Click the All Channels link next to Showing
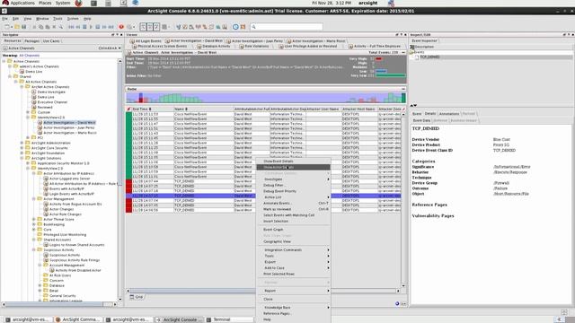 30,56
